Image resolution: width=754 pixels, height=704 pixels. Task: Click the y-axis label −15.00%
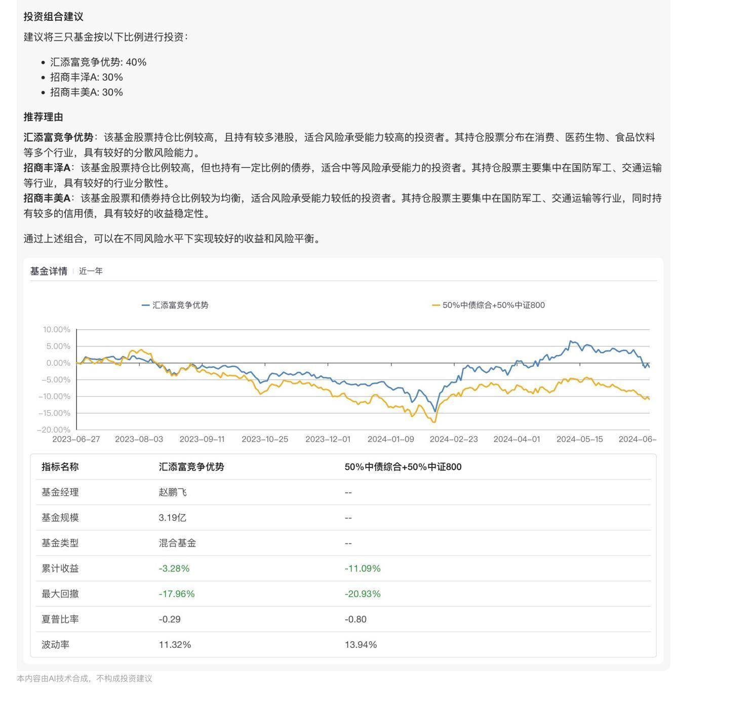(x=54, y=413)
